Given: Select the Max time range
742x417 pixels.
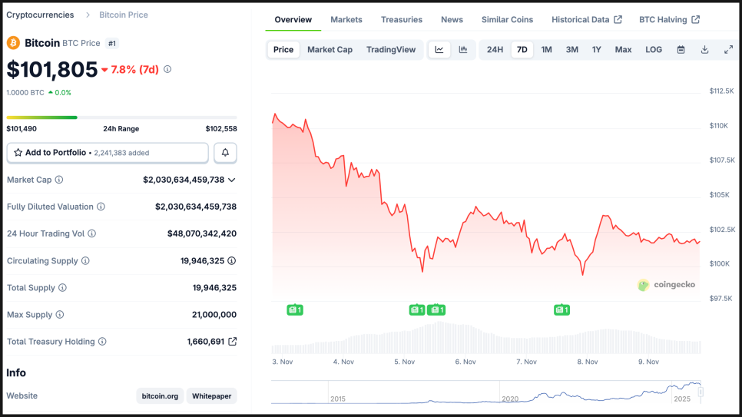Looking at the screenshot, I should coord(623,50).
